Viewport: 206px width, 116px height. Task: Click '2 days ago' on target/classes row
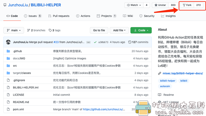coord(141,73)
